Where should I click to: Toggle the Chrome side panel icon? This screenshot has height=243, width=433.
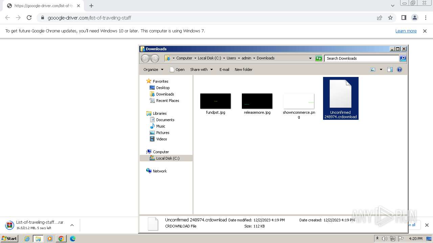[x=404, y=18]
